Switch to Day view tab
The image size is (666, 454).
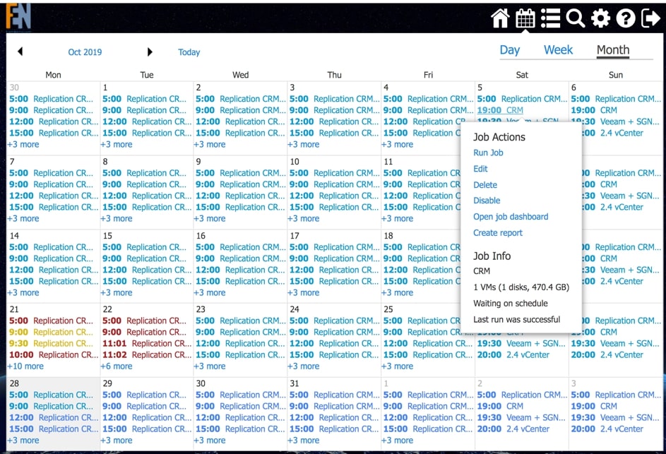coord(509,50)
